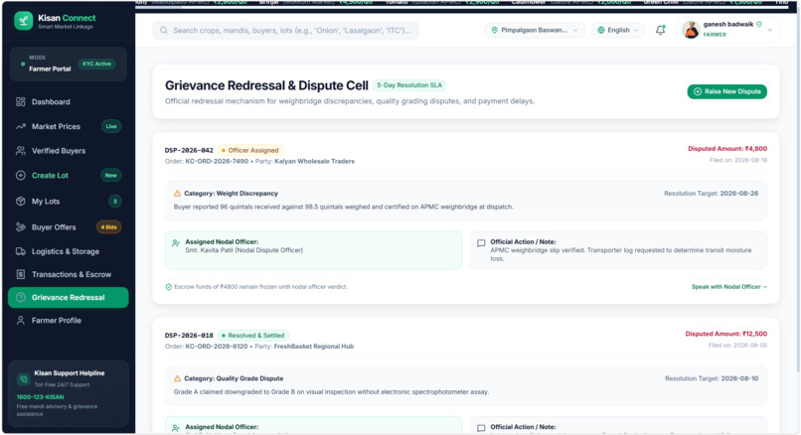Screen dimensions: 801x435
Task: Open notifications bell
Action: pyautogui.click(x=660, y=30)
